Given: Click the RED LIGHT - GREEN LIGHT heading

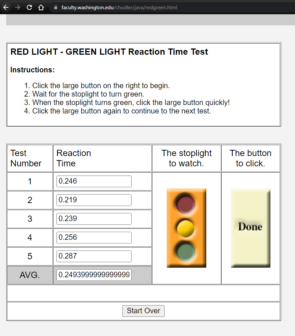Looking at the screenshot, I should click(x=109, y=52).
